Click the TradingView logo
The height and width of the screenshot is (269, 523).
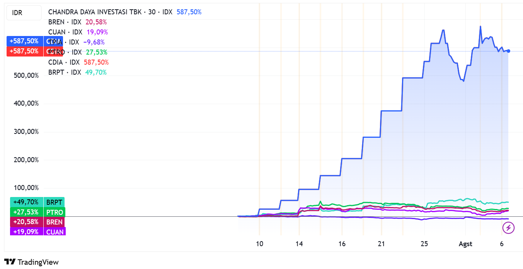[x=30, y=262]
